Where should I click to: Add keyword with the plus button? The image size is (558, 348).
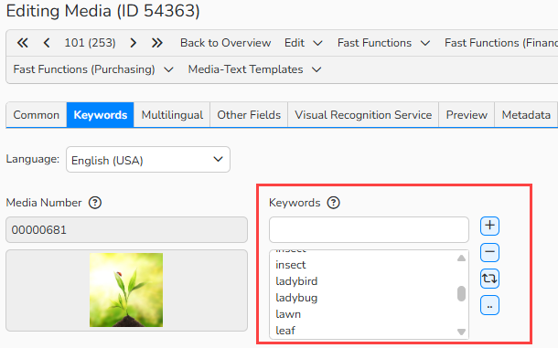click(489, 227)
